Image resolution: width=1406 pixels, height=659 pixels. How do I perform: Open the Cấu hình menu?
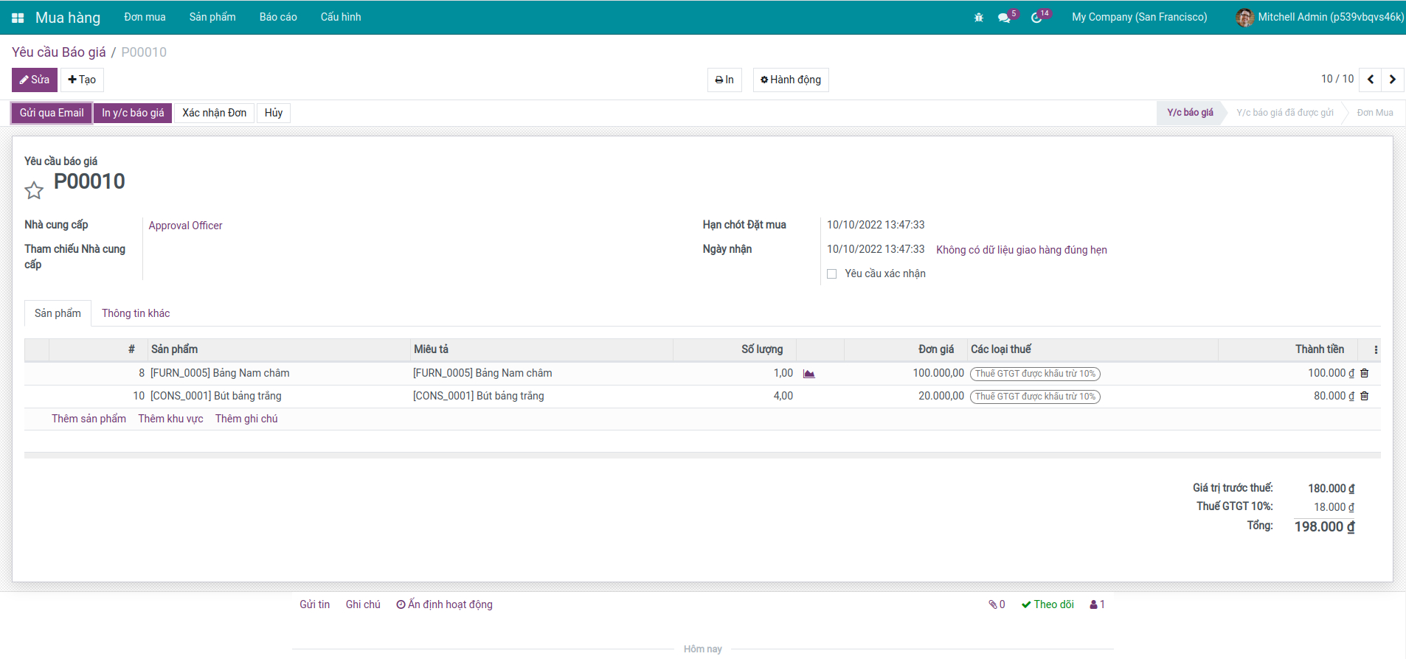point(341,17)
